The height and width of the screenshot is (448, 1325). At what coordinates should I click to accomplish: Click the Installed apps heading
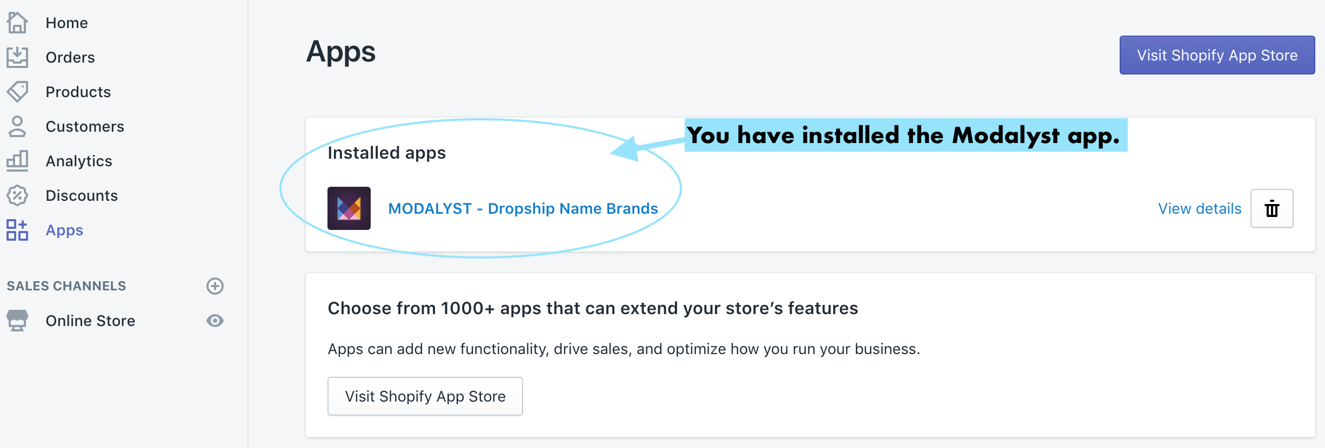point(387,153)
